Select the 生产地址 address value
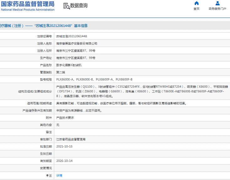This screenshot has height=180, width=230. tap(76, 58)
